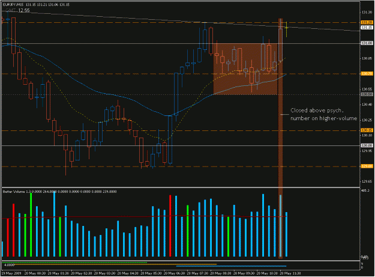Click the blue line in bottom indicator strip
Screen dimensions: 375x277
click(x=231, y=266)
